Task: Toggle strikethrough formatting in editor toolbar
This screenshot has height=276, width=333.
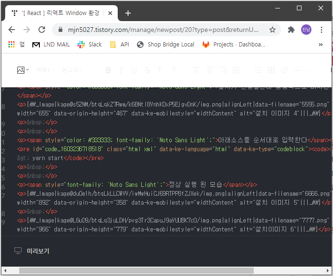Action: [147, 70]
